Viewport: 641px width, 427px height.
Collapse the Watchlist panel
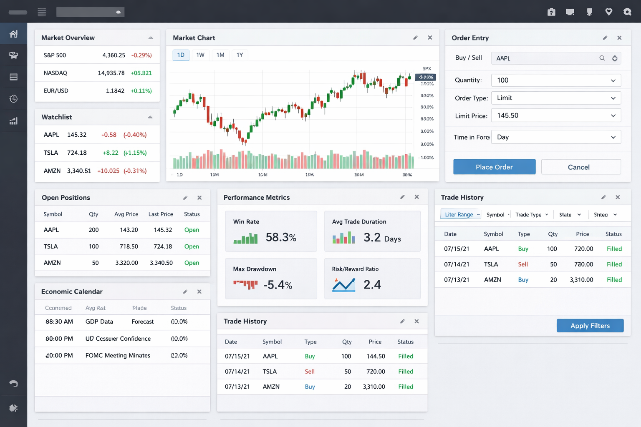pyautogui.click(x=150, y=117)
